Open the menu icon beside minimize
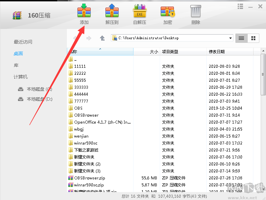The image size is (266, 200). click(x=240, y=6)
